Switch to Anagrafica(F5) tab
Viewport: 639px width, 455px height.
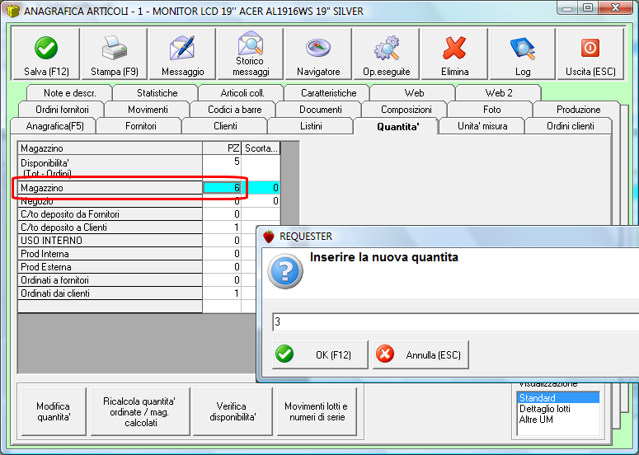coord(54,126)
